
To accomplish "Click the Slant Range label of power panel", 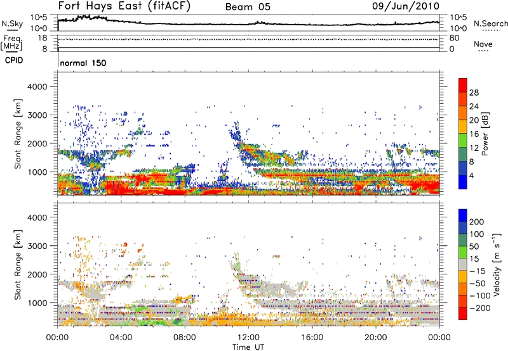I will pyautogui.click(x=18, y=134).
